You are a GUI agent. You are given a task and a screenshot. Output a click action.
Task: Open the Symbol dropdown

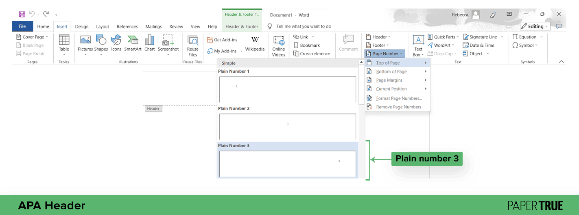(x=537, y=45)
